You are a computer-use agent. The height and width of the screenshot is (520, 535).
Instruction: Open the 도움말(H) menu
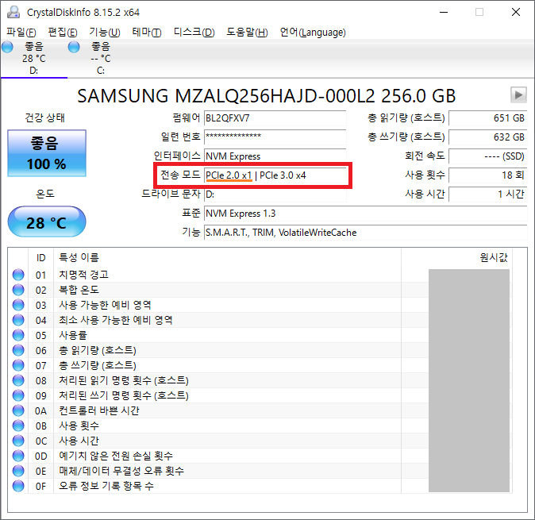[x=248, y=32]
